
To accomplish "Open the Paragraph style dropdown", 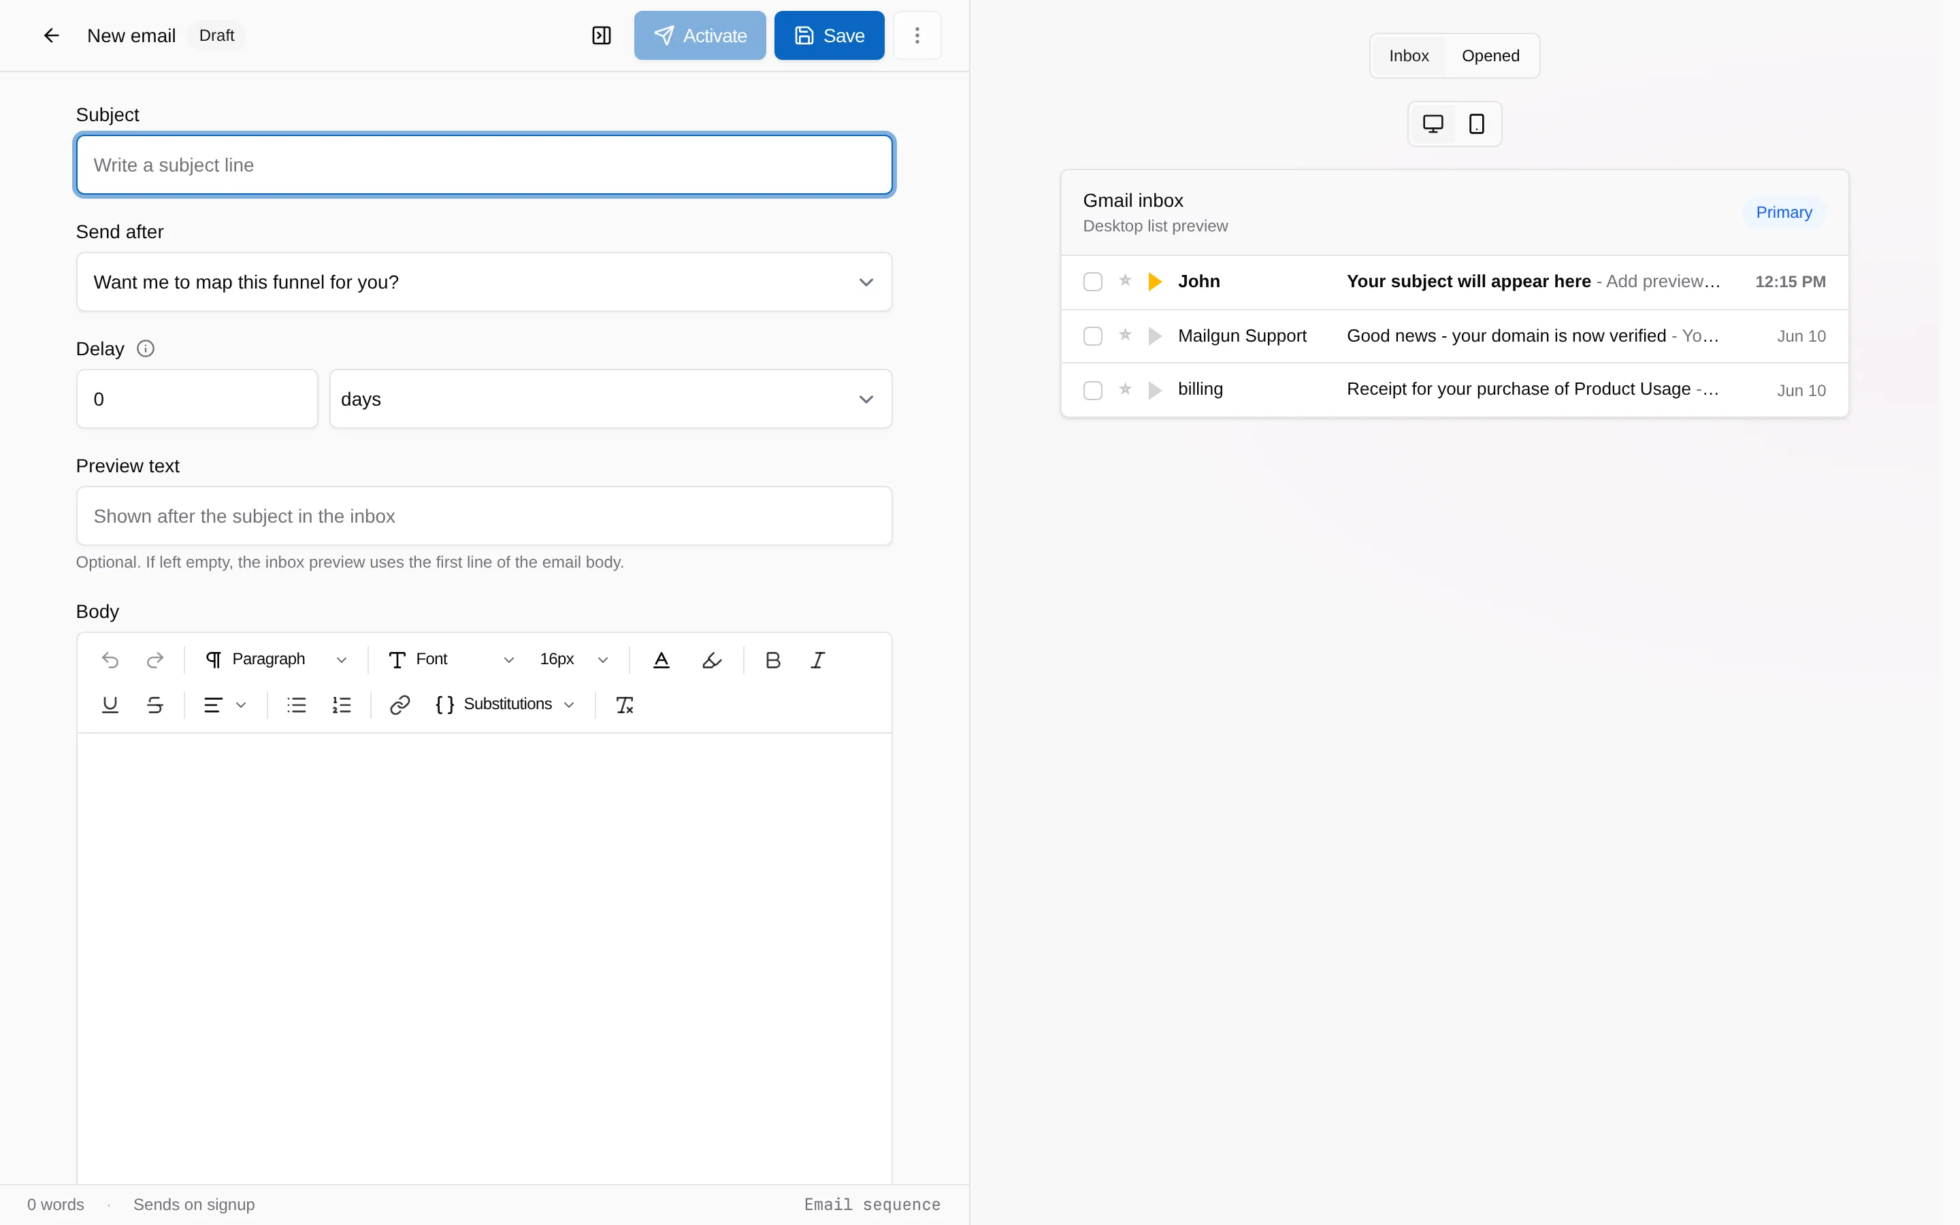I will [x=276, y=660].
